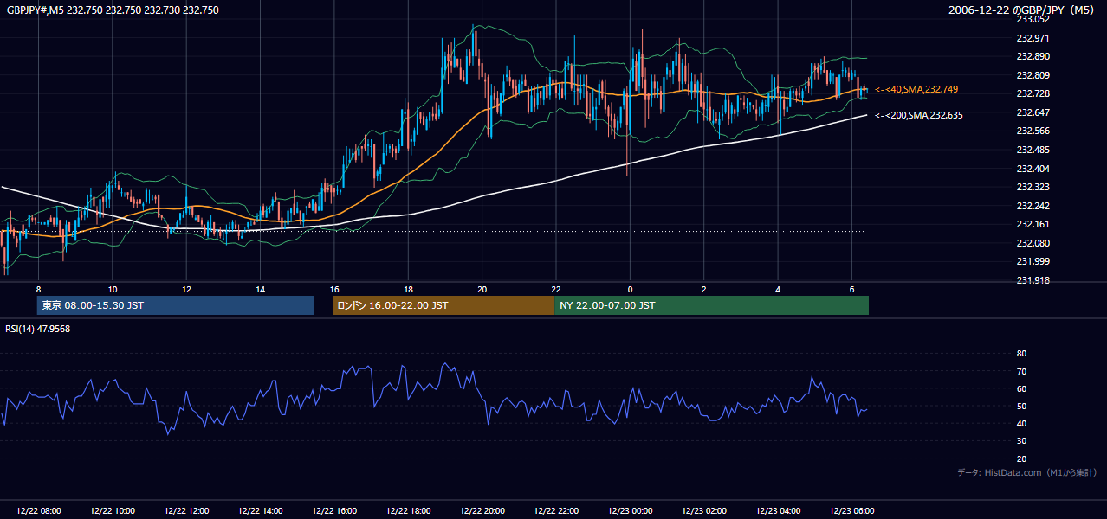This screenshot has width=1107, height=519.
Task: Click price axis label 232.404
Action: click(1033, 169)
